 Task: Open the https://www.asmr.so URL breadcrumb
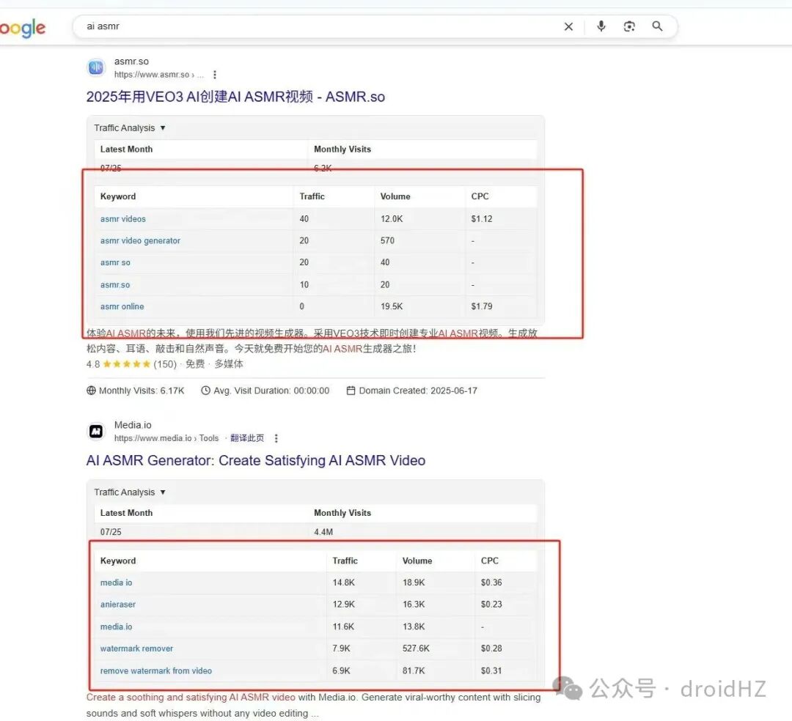point(158,75)
